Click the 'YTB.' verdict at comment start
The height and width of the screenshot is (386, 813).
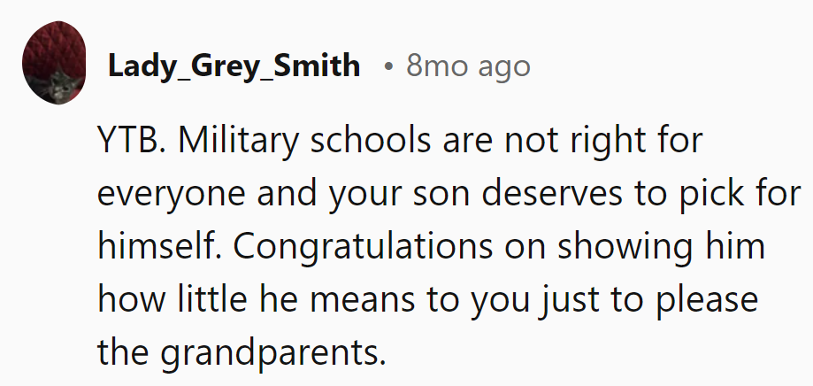pyautogui.click(x=131, y=142)
